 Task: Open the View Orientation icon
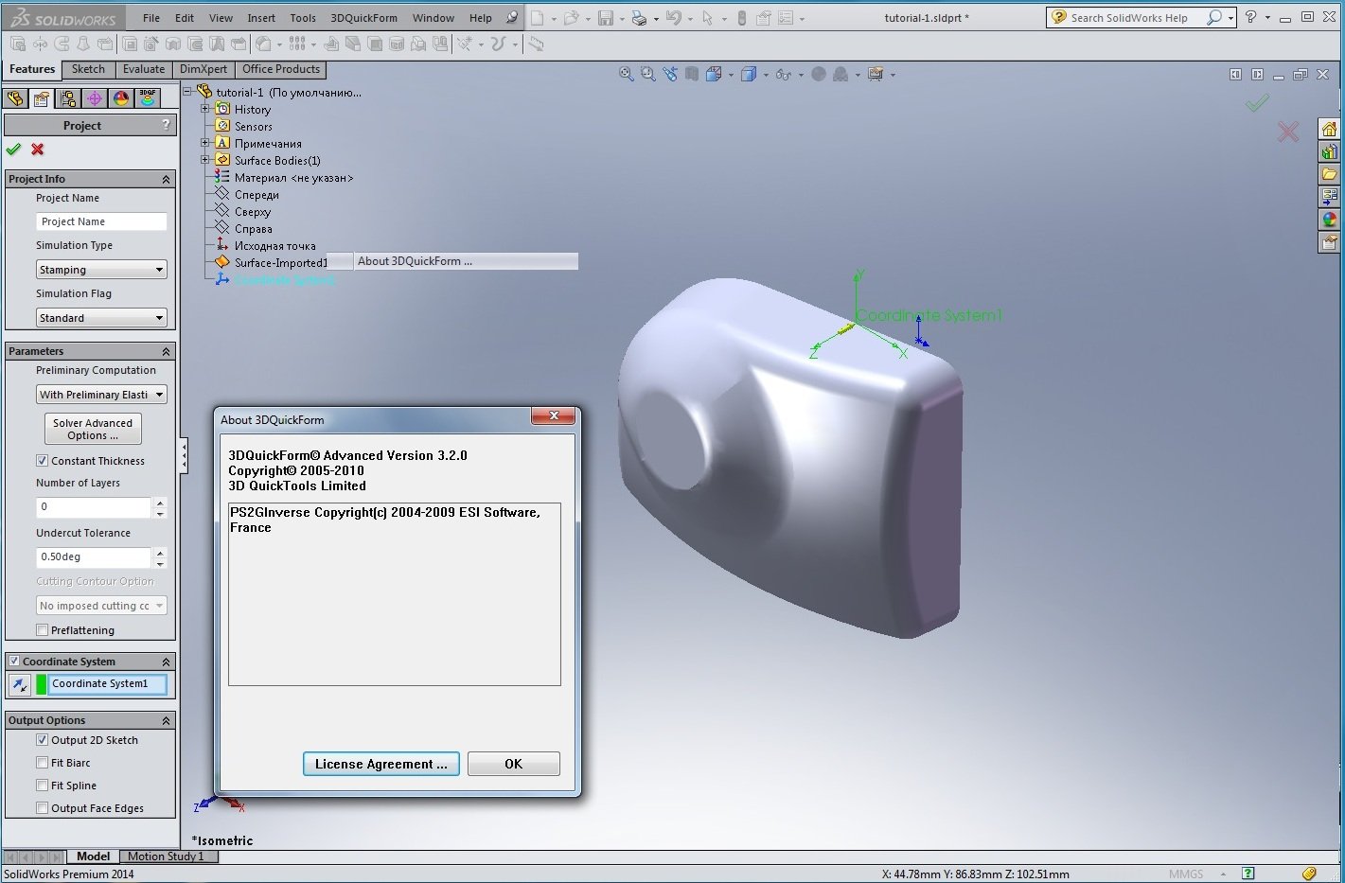coord(714,74)
